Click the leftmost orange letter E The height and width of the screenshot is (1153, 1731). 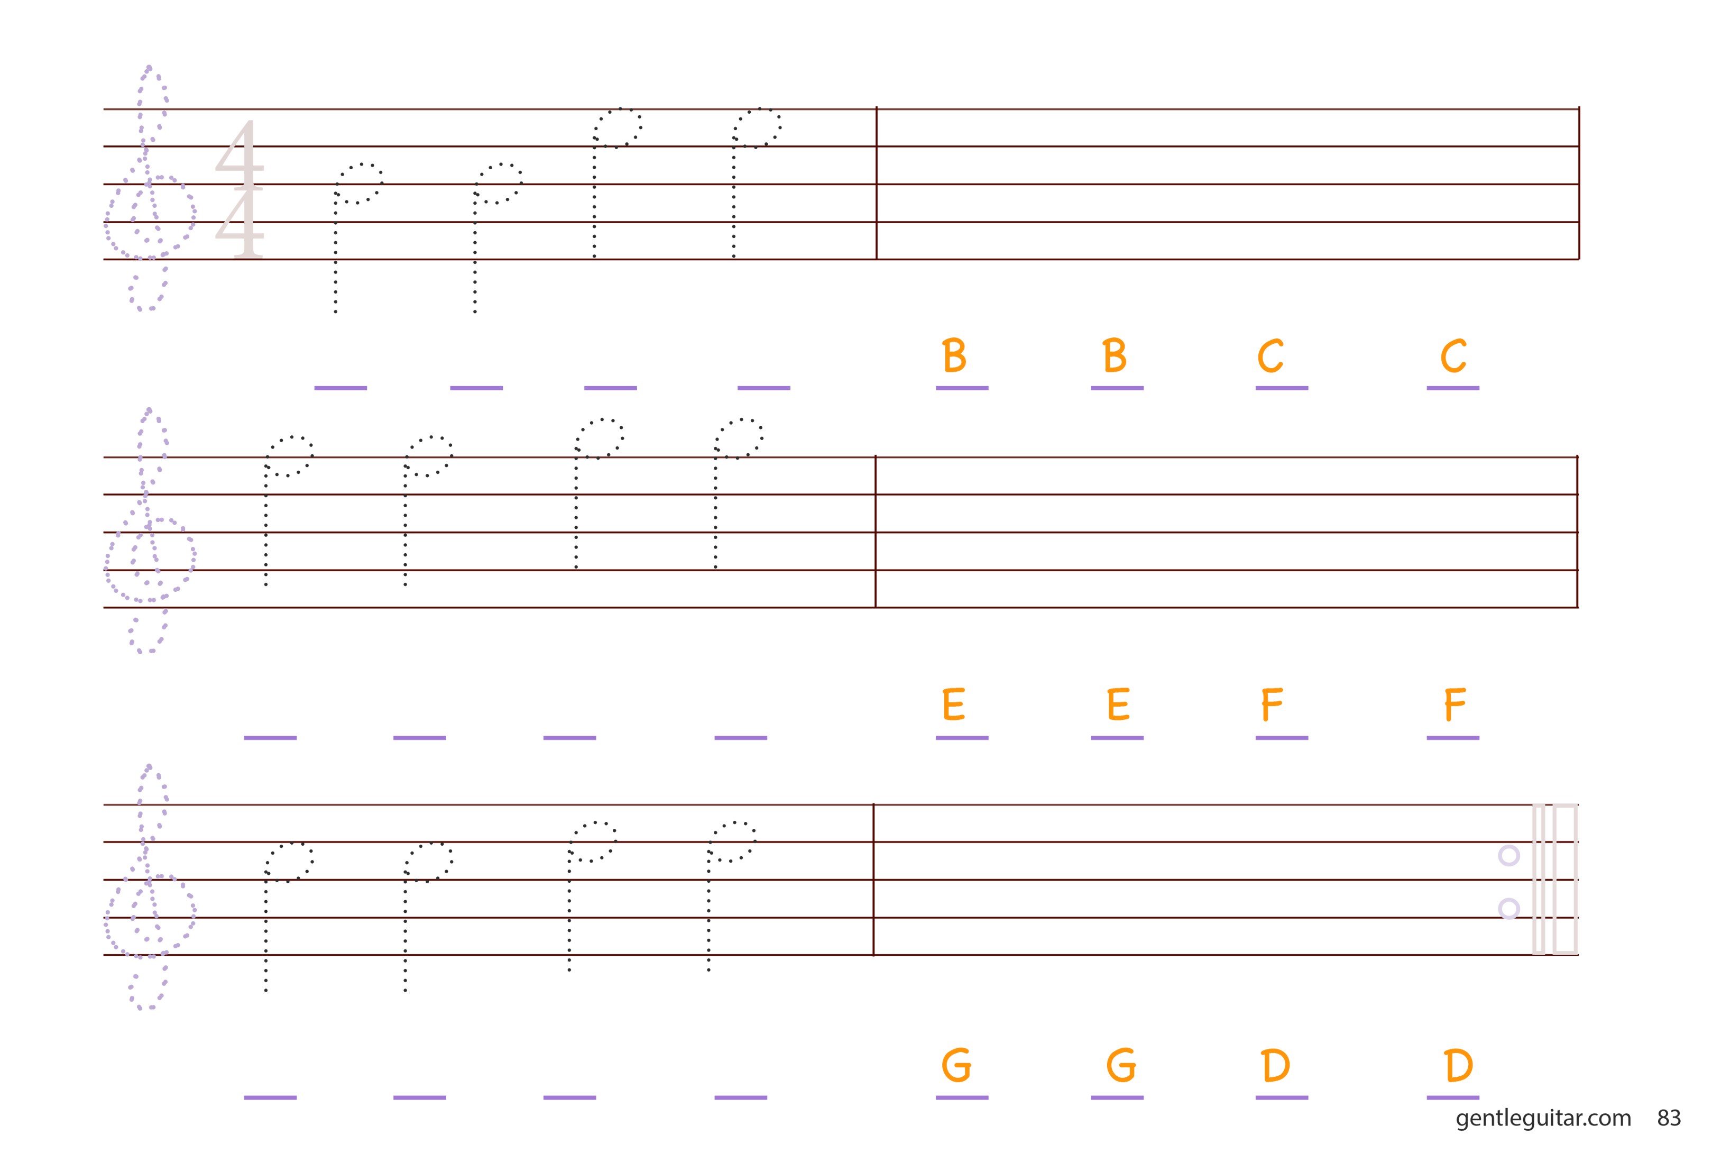click(953, 704)
